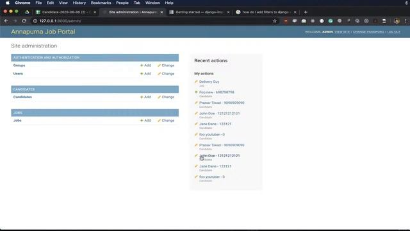The width and height of the screenshot is (410, 231).
Task: Click the browser forward arrow
Action: [15, 21]
